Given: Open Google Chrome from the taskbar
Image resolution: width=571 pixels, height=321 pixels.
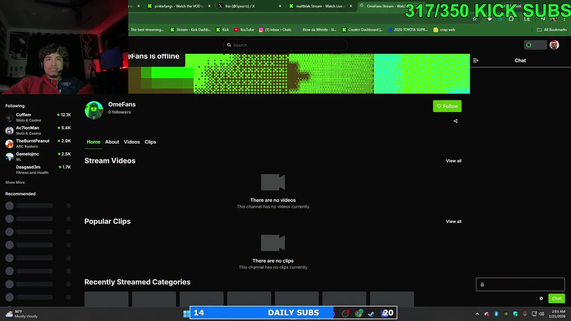Looking at the screenshot, I should pyautogui.click(x=358, y=314).
